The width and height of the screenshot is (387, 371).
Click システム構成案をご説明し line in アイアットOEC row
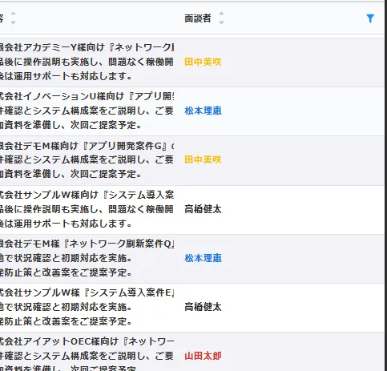tap(87, 356)
